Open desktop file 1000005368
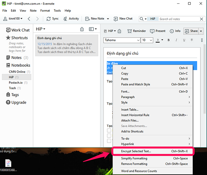Image resolution: width=207 pixels, height=175 pixels. (8, 165)
